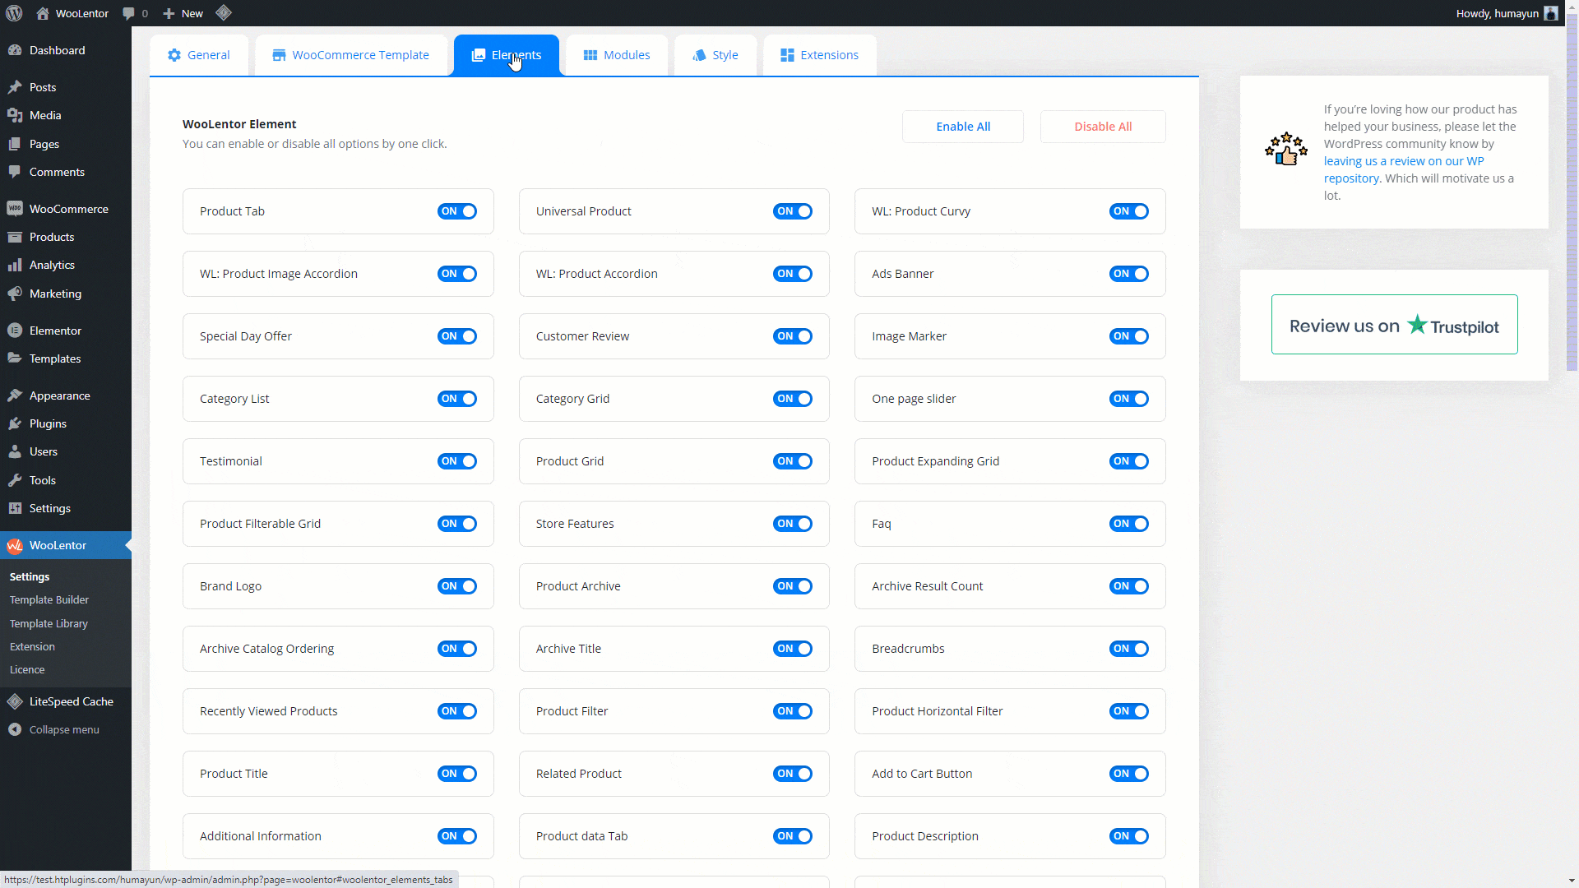Switch to the Modules tab
1579x888 pixels.
pos(617,55)
